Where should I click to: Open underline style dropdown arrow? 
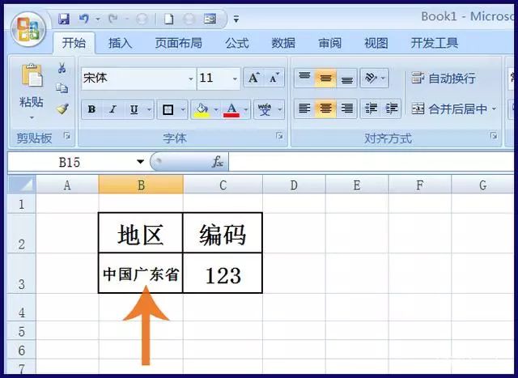(x=149, y=110)
